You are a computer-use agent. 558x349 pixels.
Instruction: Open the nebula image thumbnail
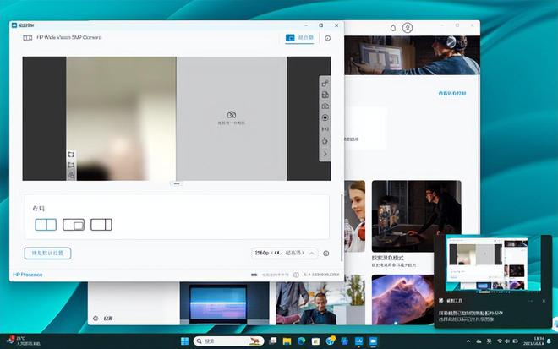402,299
